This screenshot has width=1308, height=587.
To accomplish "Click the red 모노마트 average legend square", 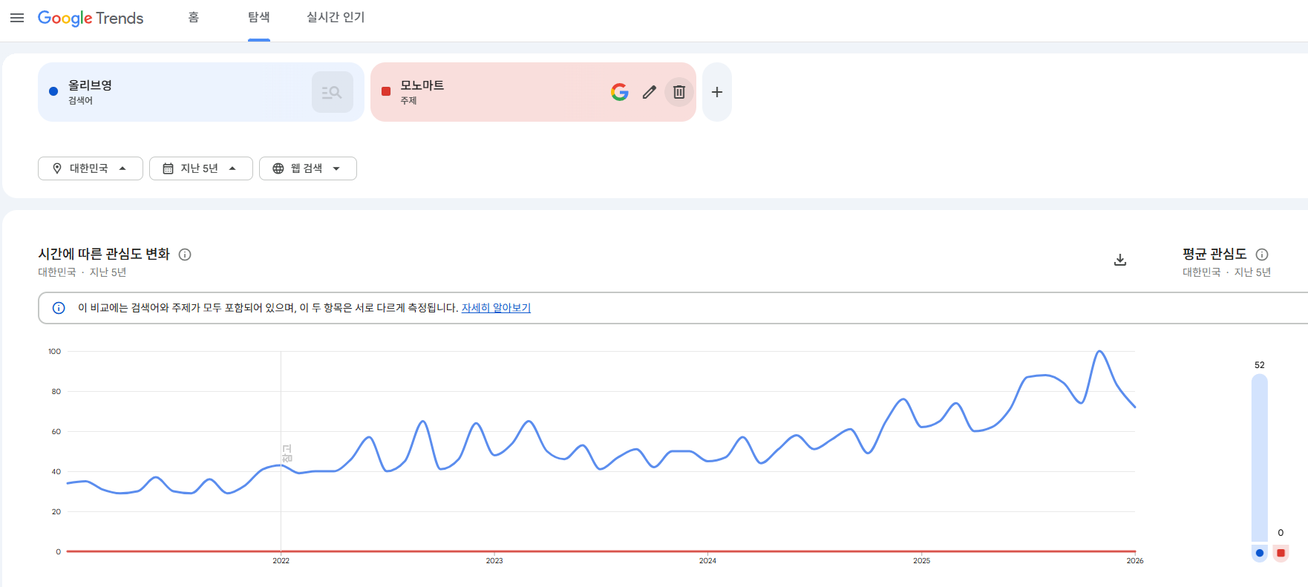I will point(1281,553).
